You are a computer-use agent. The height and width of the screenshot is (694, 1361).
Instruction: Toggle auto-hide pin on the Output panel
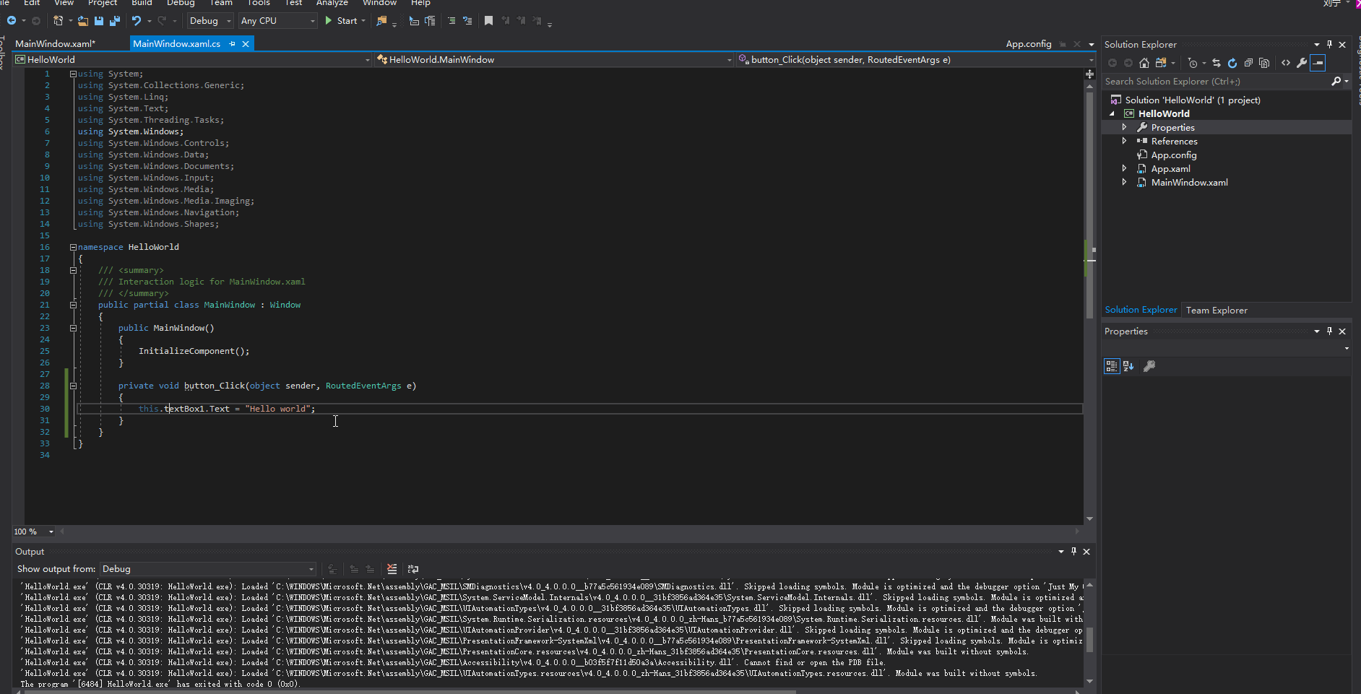(1073, 552)
